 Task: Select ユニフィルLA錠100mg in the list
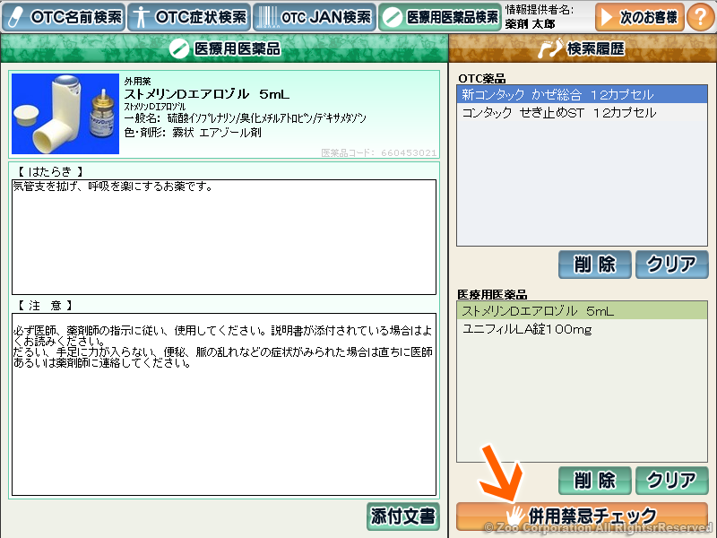pos(582,329)
